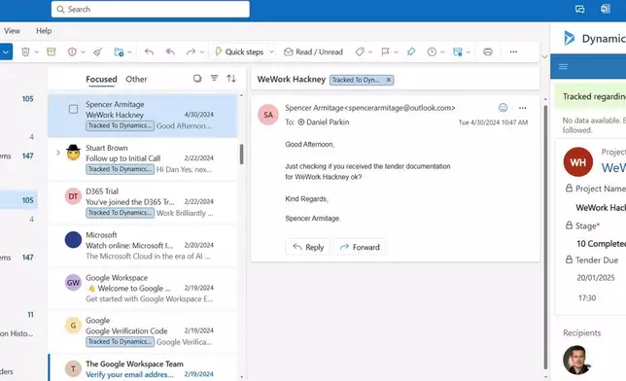Click the Forward button below the email
This screenshot has width=626, height=381.
[360, 247]
